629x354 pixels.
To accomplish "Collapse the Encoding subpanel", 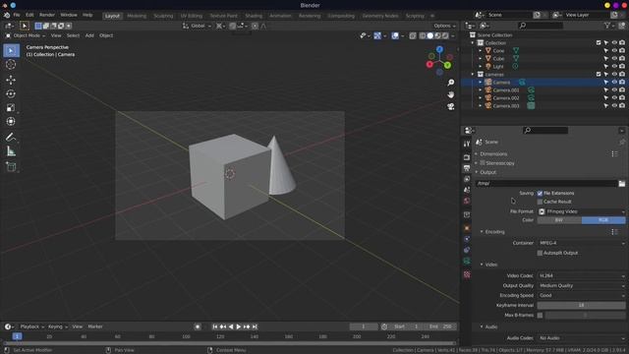I will (x=494, y=232).
